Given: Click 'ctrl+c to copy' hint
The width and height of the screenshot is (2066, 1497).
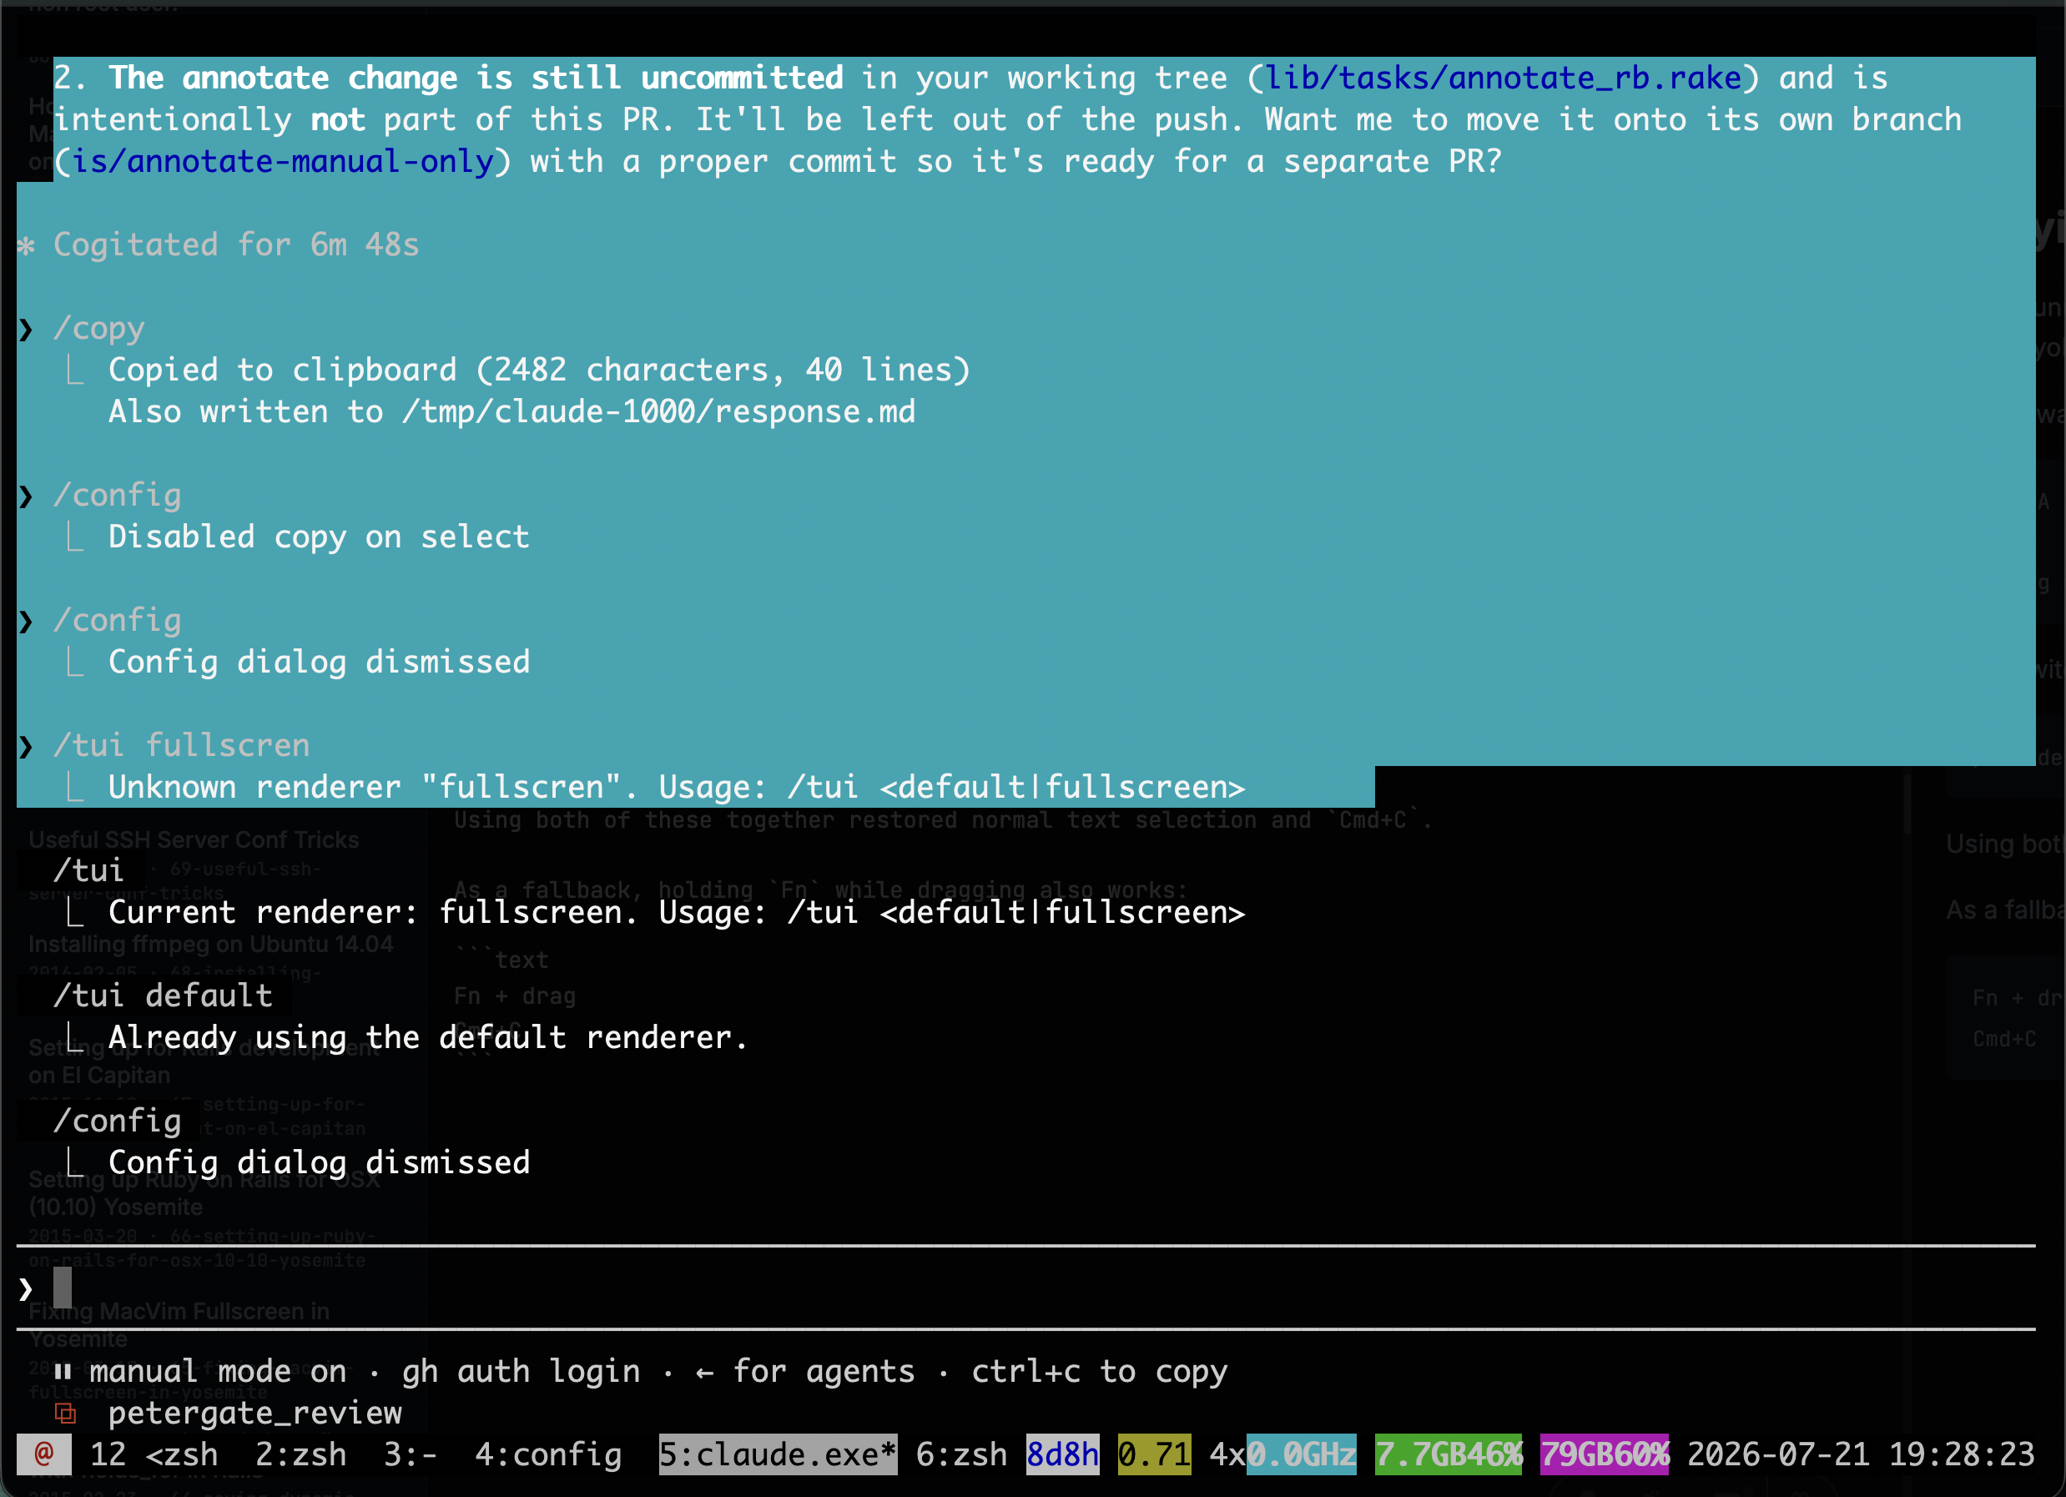Looking at the screenshot, I should [1100, 1371].
